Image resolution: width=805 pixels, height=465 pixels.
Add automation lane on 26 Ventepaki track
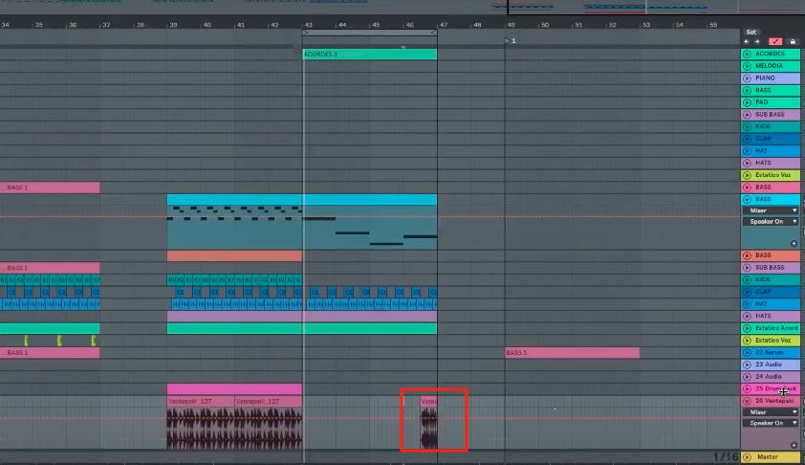click(x=794, y=445)
